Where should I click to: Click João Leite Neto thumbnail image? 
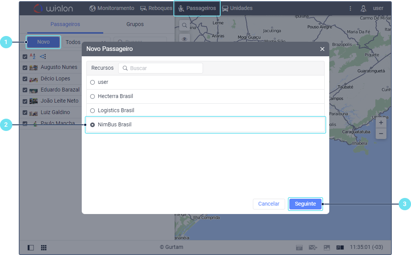point(33,101)
